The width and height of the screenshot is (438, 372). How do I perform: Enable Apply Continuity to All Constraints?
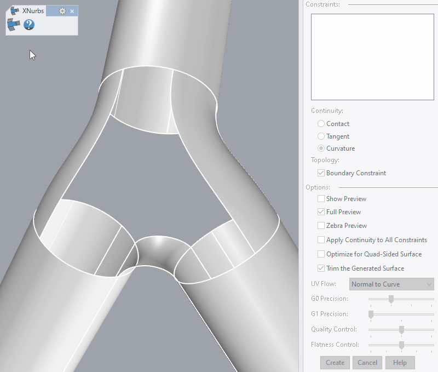322,239
